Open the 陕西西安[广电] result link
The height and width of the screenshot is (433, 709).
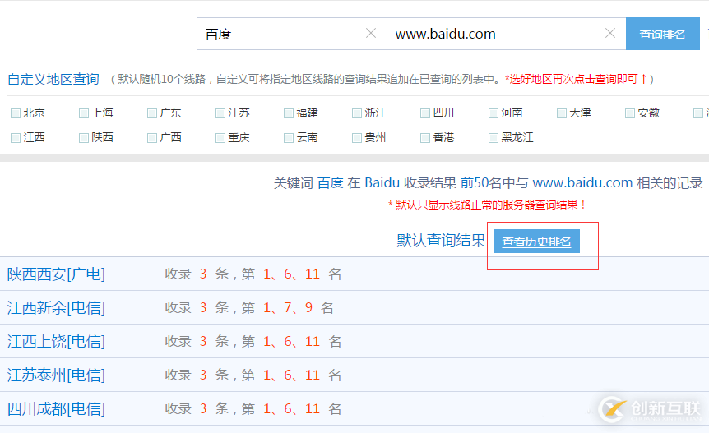click(56, 274)
